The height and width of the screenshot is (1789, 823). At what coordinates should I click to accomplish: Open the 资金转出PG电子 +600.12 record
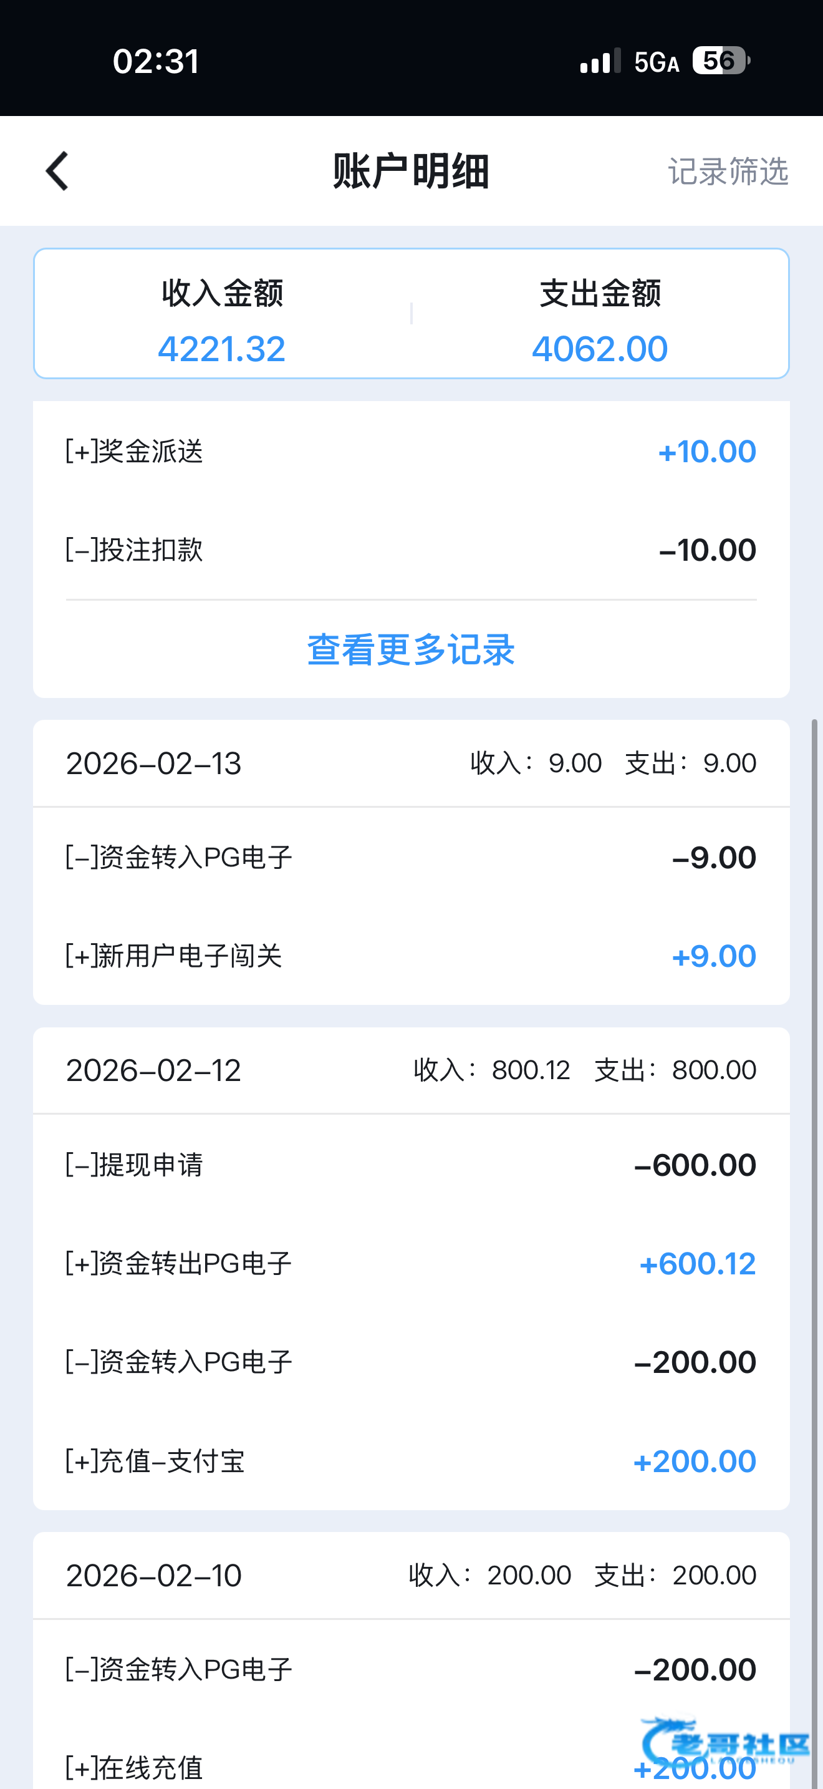point(411,1263)
